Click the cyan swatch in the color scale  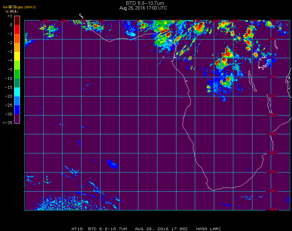pos(17,92)
